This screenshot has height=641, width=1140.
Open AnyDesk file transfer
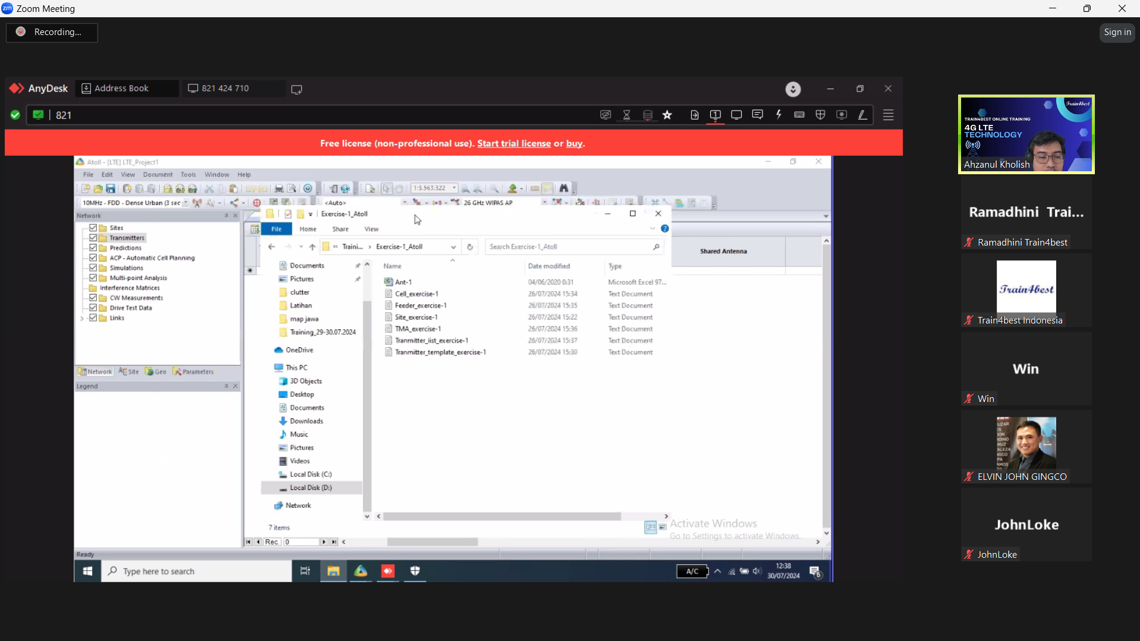pyautogui.click(x=694, y=115)
